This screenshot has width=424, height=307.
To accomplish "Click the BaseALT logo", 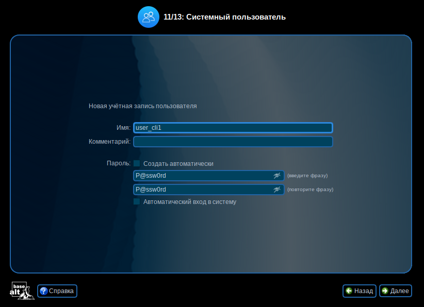I will [22, 291].
